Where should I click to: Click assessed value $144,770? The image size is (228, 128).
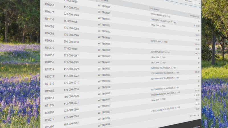[x=197, y=53]
